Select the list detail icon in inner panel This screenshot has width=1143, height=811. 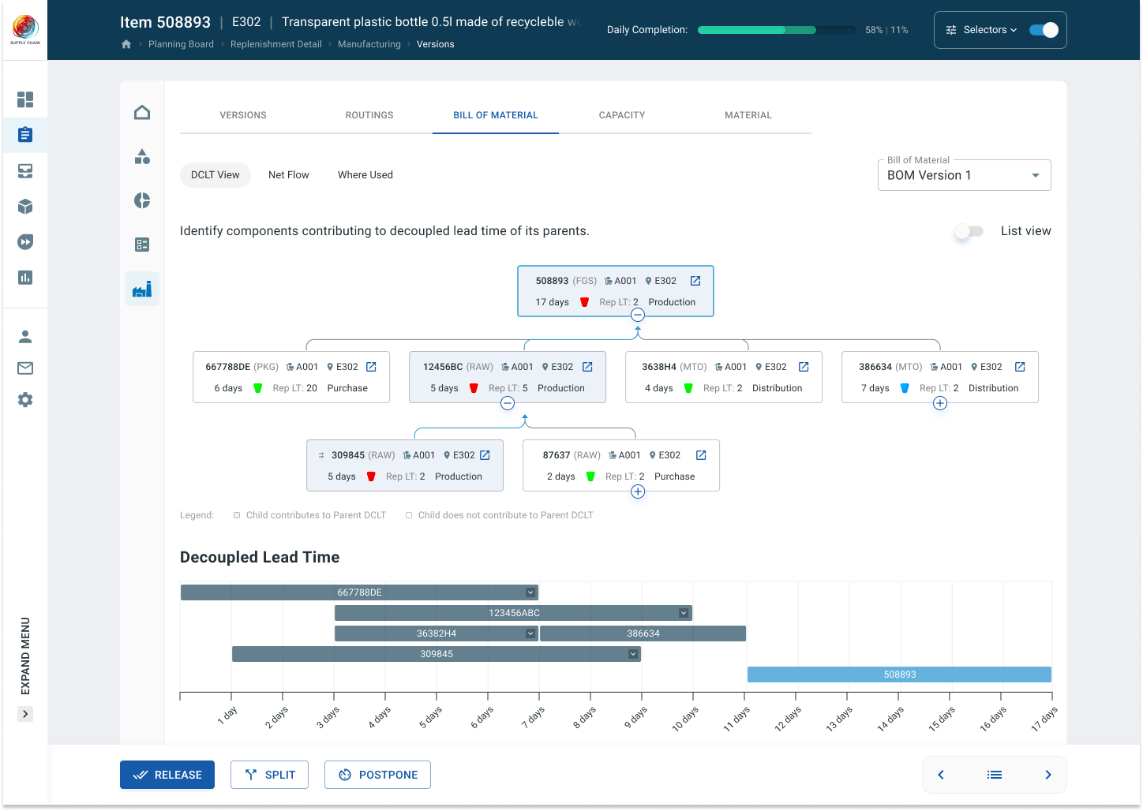coord(142,245)
